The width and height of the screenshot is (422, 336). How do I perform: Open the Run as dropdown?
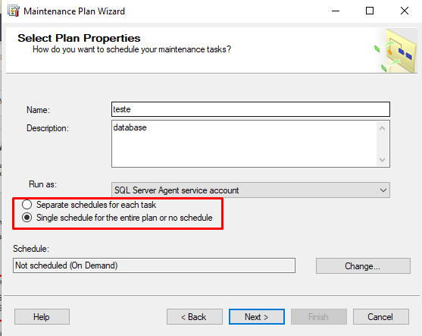[251, 190]
